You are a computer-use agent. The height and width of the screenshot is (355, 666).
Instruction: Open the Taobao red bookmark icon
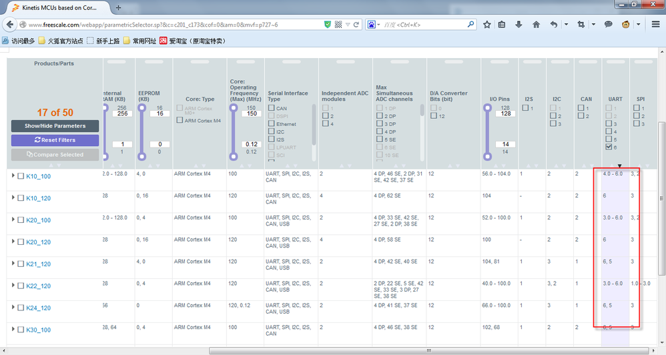pyautogui.click(x=163, y=41)
